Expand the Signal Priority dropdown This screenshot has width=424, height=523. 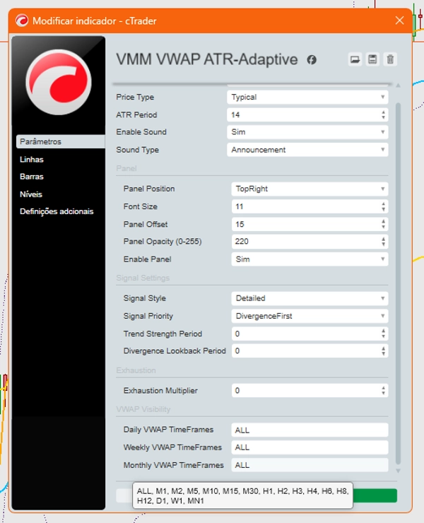(x=310, y=316)
